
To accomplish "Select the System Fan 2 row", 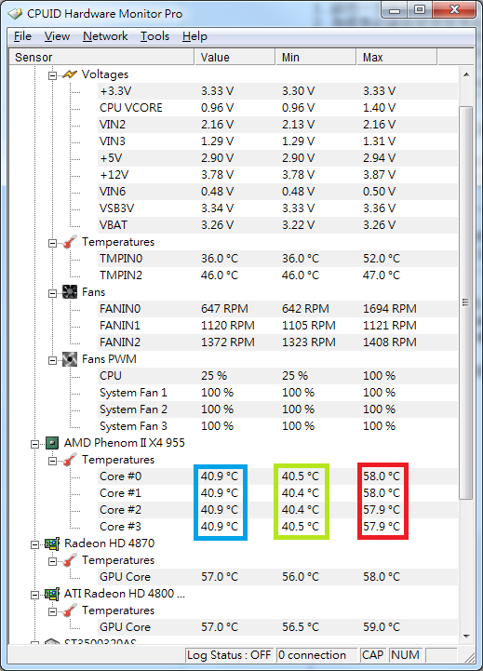I will 277,409.
